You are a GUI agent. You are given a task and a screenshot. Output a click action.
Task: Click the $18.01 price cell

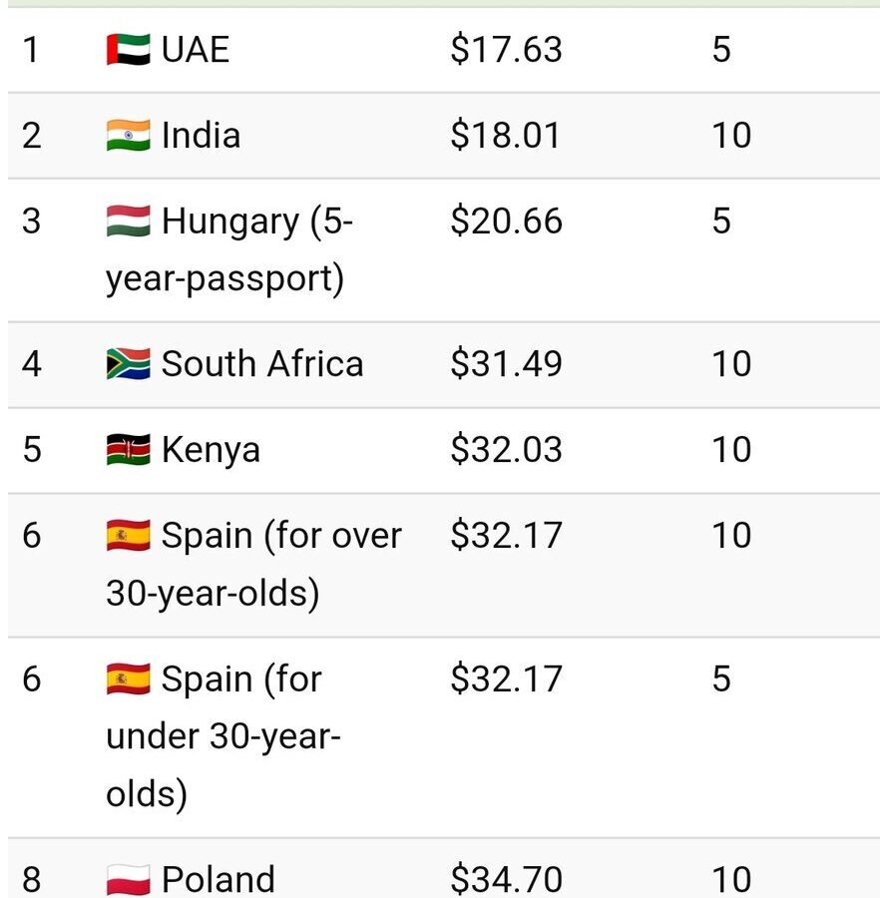[x=505, y=135]
